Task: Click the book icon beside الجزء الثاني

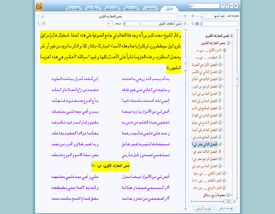Action: pyautogui.click(x=224, y=174)
